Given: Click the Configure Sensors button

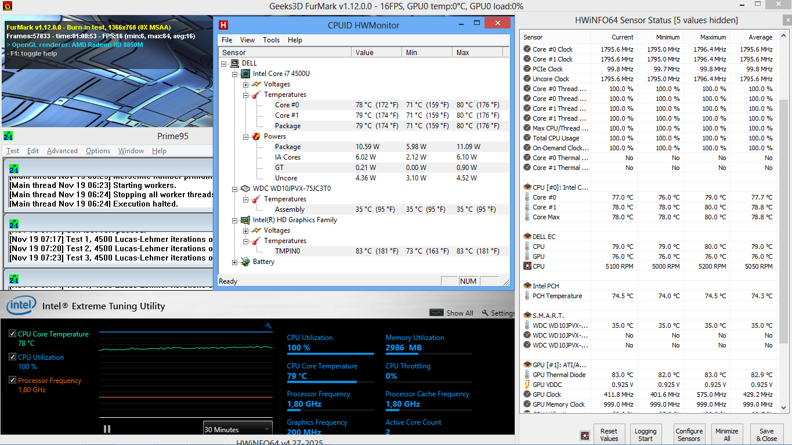Looking at the screenshot, I should tap(689, 435).
